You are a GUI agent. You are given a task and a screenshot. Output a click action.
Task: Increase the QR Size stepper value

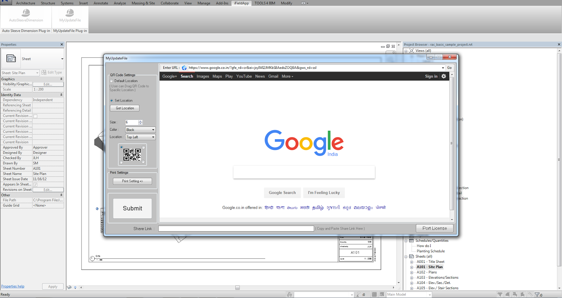140,121
